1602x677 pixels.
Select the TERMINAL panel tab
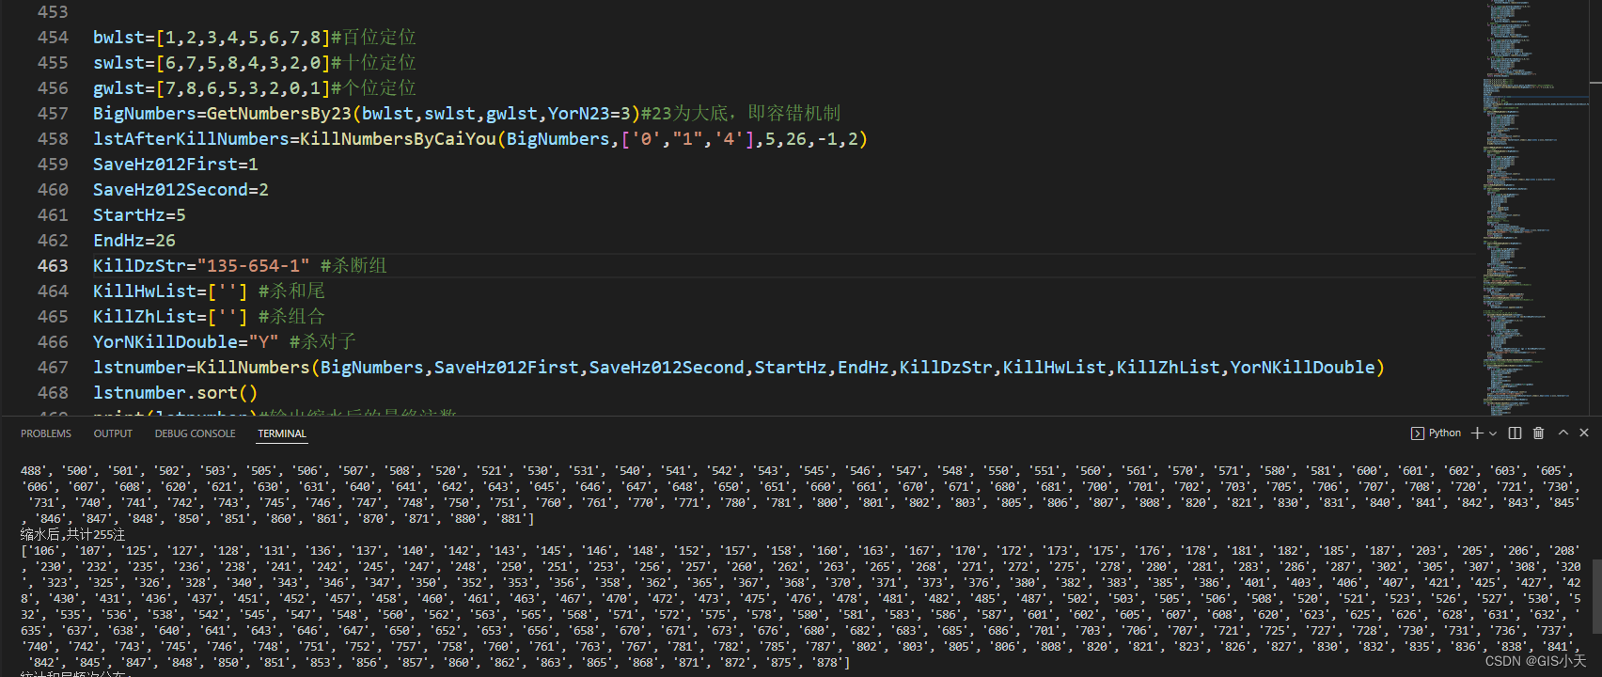[282, 433]
